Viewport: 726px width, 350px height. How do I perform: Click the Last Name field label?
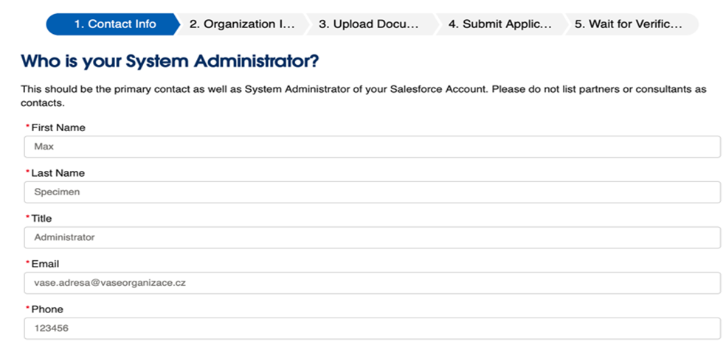[x=58, y=173]
